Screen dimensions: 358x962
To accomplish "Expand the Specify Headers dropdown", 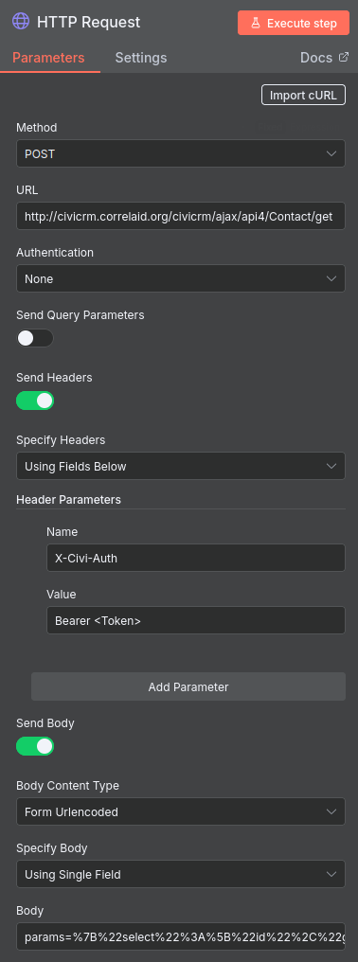I will click(181, 466).
